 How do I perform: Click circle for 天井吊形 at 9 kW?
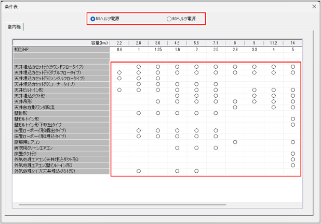pos(254,101)
